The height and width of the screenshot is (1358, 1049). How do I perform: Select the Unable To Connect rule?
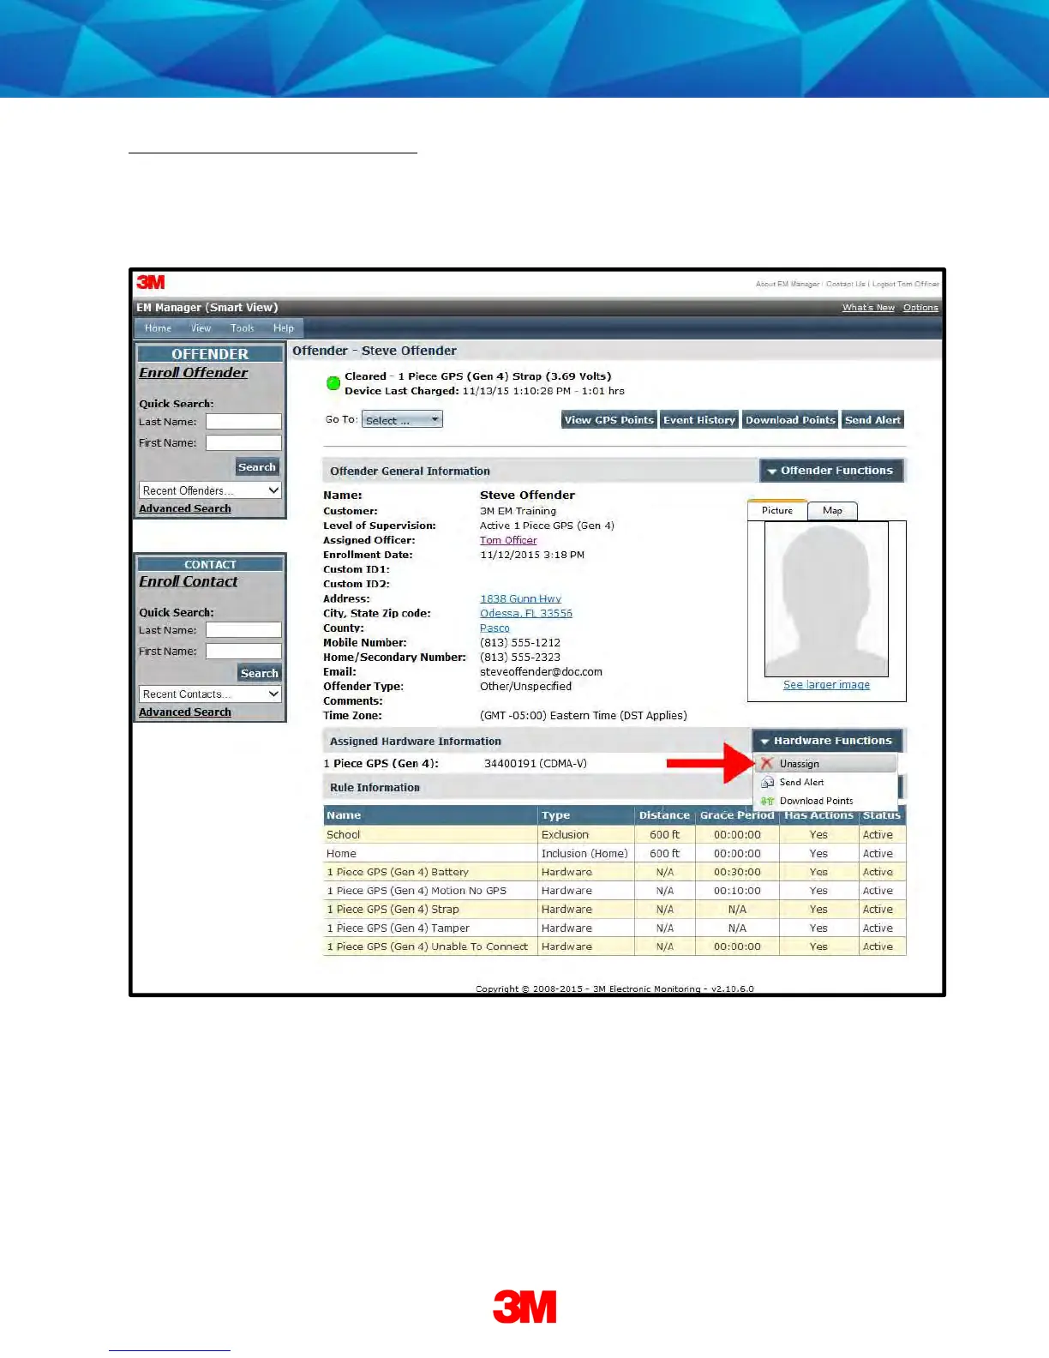pyautogui.click(x=614, y=946)
